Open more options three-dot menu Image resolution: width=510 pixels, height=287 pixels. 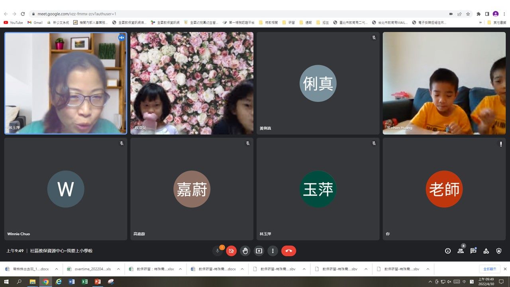click(273, 251)
